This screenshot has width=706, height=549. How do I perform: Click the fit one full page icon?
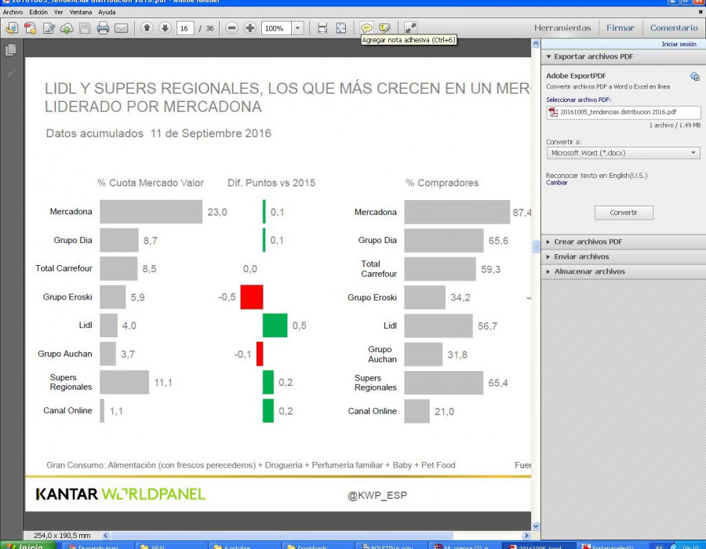pos(341,28)
